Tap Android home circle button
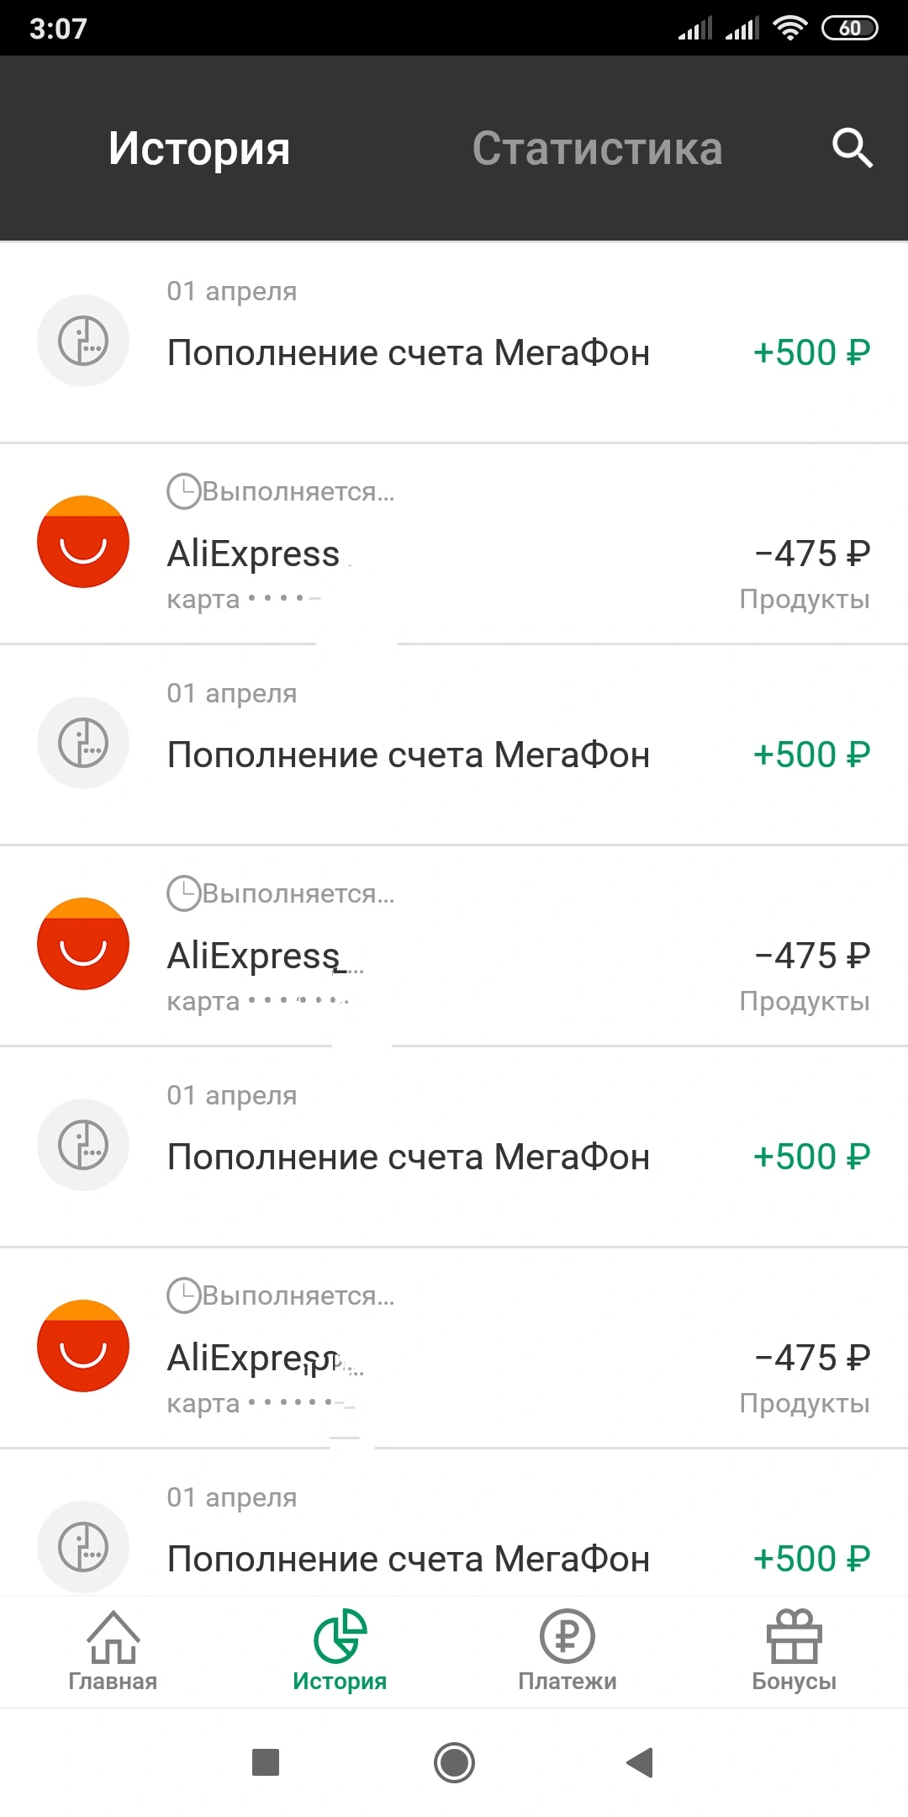908x1817 pixels. [454, 1762]
